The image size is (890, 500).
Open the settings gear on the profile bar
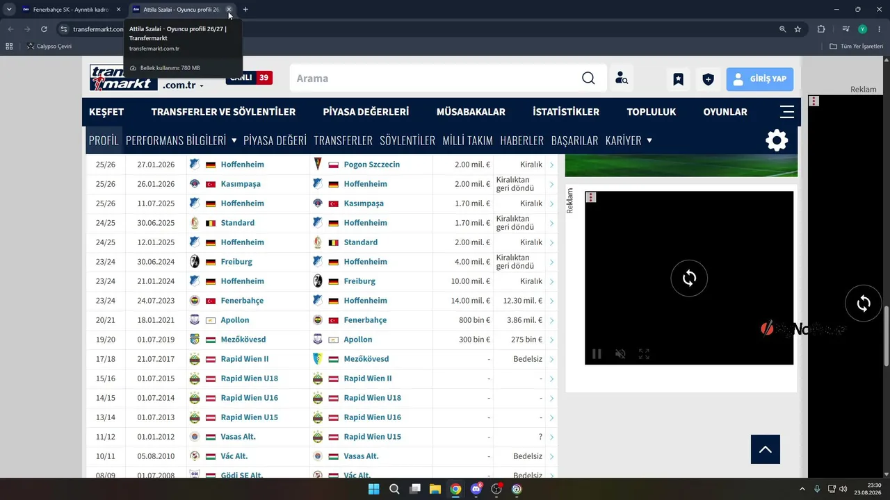pyautogui.click(x=777, y=140)
